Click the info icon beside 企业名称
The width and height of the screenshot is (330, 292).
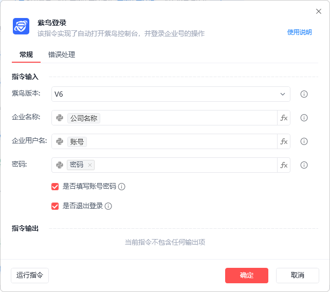pyautogui.click(x=304, y=118)
